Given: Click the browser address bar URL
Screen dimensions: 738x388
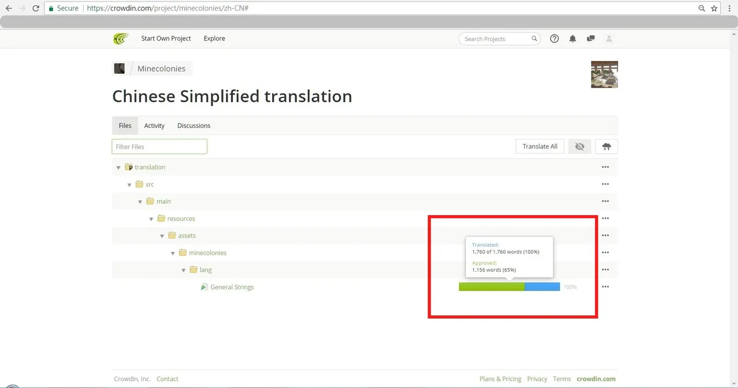Looking at the screenshot, I should point(168,9).
